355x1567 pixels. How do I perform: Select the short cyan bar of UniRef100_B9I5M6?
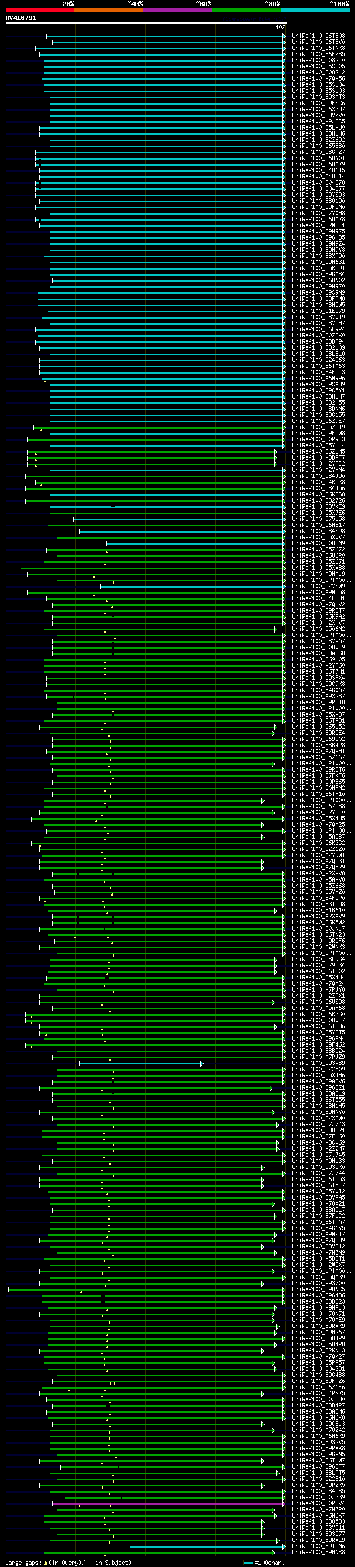(207, 1546)
